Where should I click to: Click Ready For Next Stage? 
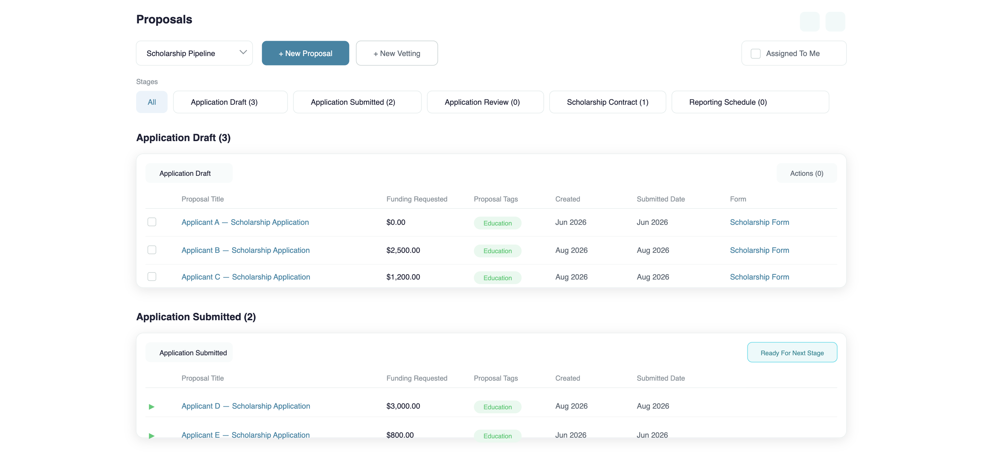(x=792, y=352)
